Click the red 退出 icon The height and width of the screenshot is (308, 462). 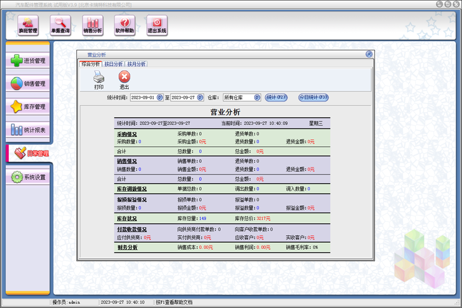point(124,80)
